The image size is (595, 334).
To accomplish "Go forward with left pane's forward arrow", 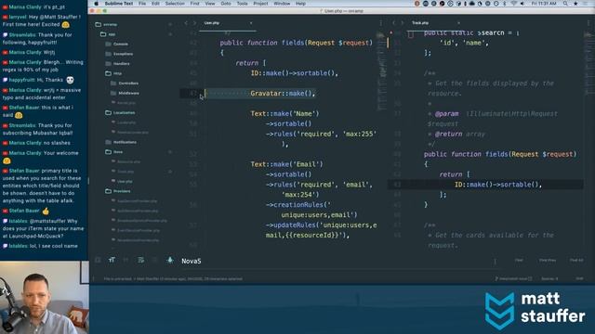I will pyautogui.click(x=194, y=23).
